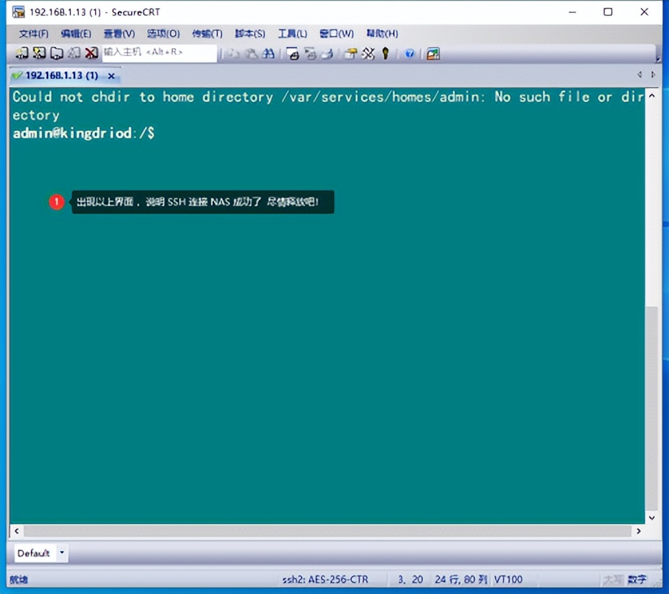Click the horizontal scrollbar track
The width and height of the screenshot is (669, 594).
(x=327, y=531)
